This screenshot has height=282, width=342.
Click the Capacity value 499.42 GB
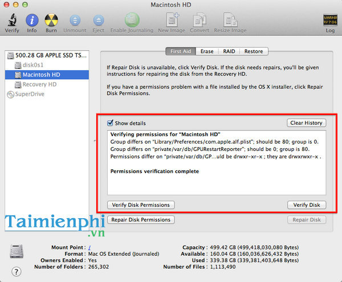tap(254, 247)
